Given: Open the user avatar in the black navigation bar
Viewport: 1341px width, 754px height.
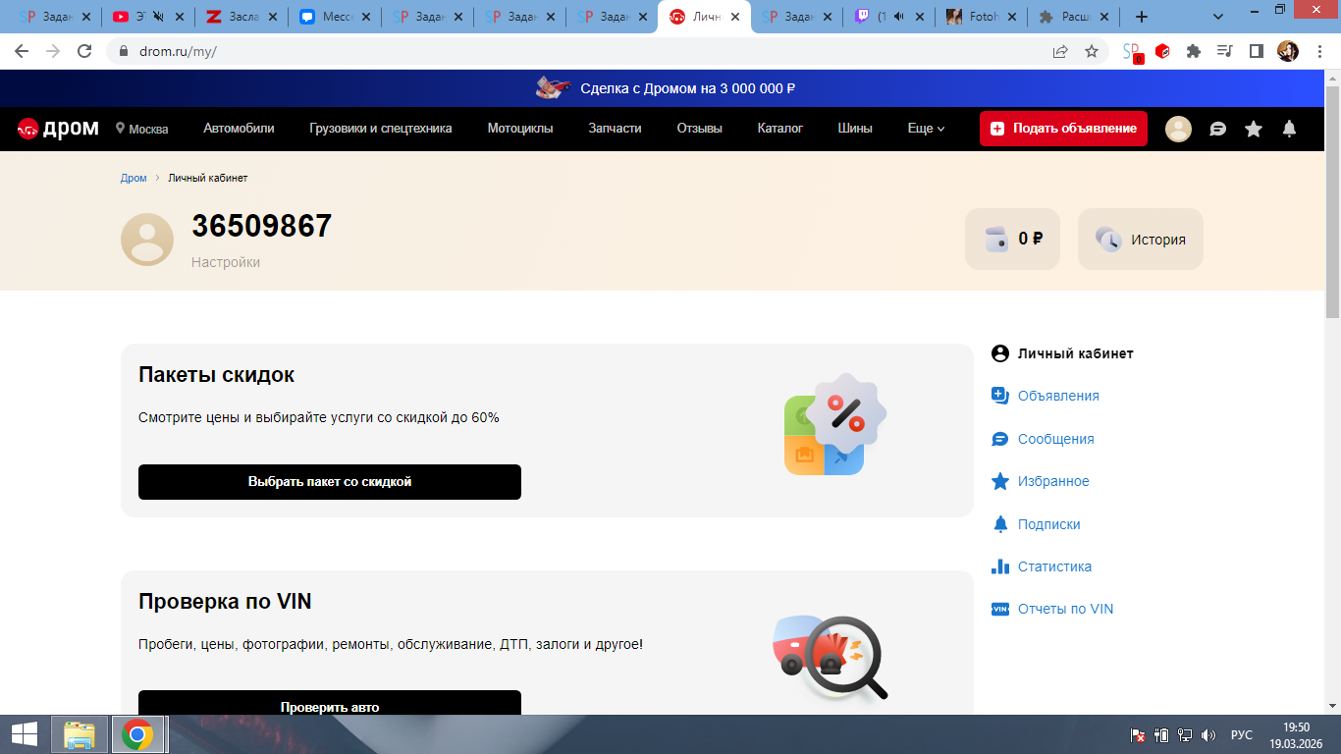Looking at the screenshot, I should point(1178,129).
